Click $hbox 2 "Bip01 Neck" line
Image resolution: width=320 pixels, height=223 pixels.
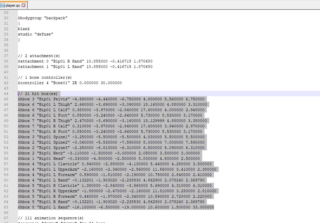pos(109,153)
